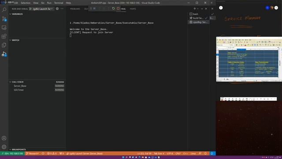Open the Help menu
Viewport: 282px width, 159px height.
68,3
